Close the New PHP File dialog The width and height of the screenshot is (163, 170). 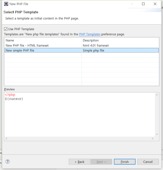coord(155,4)
